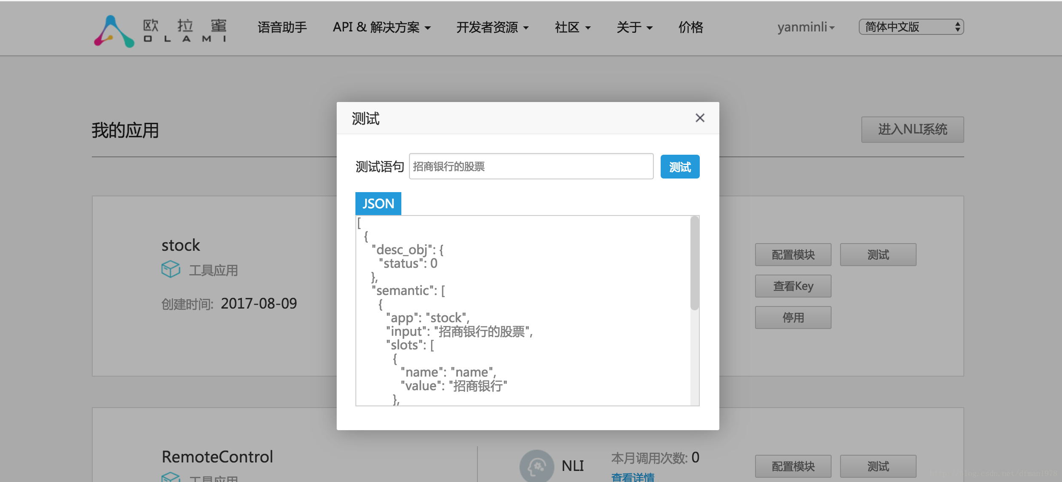Click the RemoteControl app name
Image resolution: width=1062 pixels, height=482 pixels.
217,457
